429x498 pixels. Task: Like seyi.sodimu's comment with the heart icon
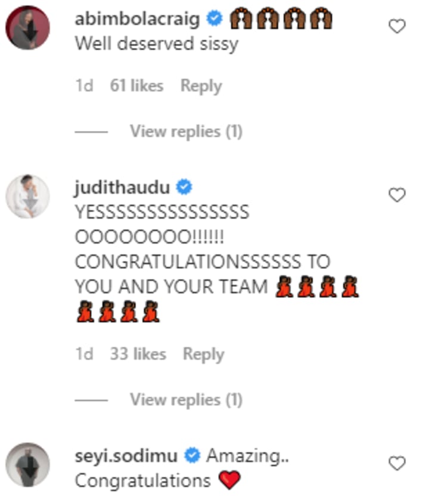pos(397,463)
